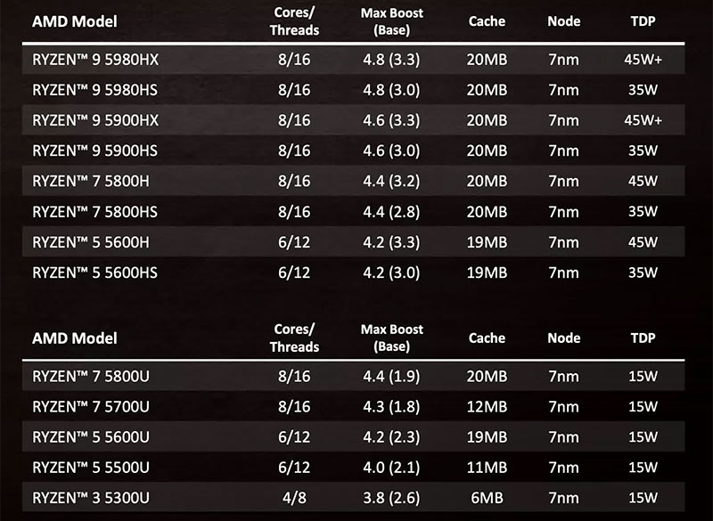Click the 12MB cache value for 5700U

pos(487,406)
